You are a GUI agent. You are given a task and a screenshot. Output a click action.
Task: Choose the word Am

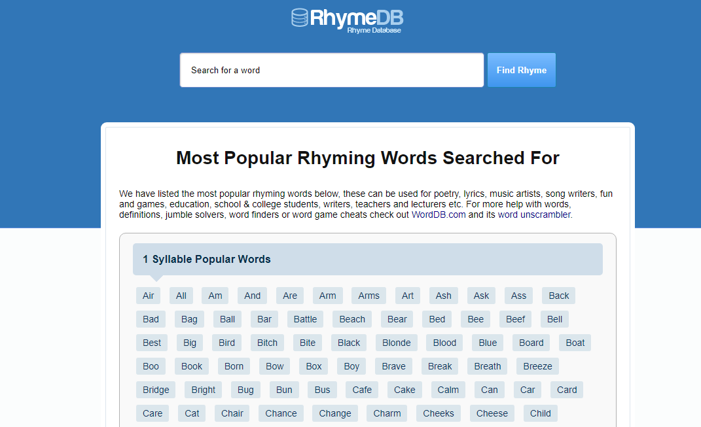click(215, 296)
